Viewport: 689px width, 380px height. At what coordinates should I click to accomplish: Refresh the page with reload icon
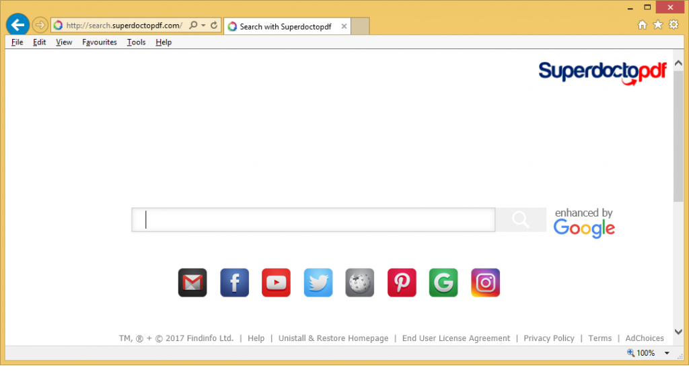[214, 25]
